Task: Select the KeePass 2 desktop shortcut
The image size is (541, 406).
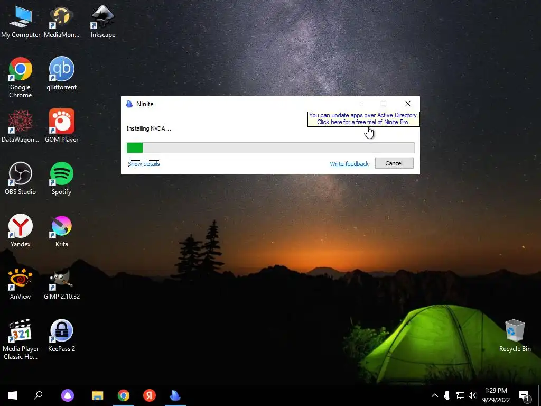Action: (61, 335)
